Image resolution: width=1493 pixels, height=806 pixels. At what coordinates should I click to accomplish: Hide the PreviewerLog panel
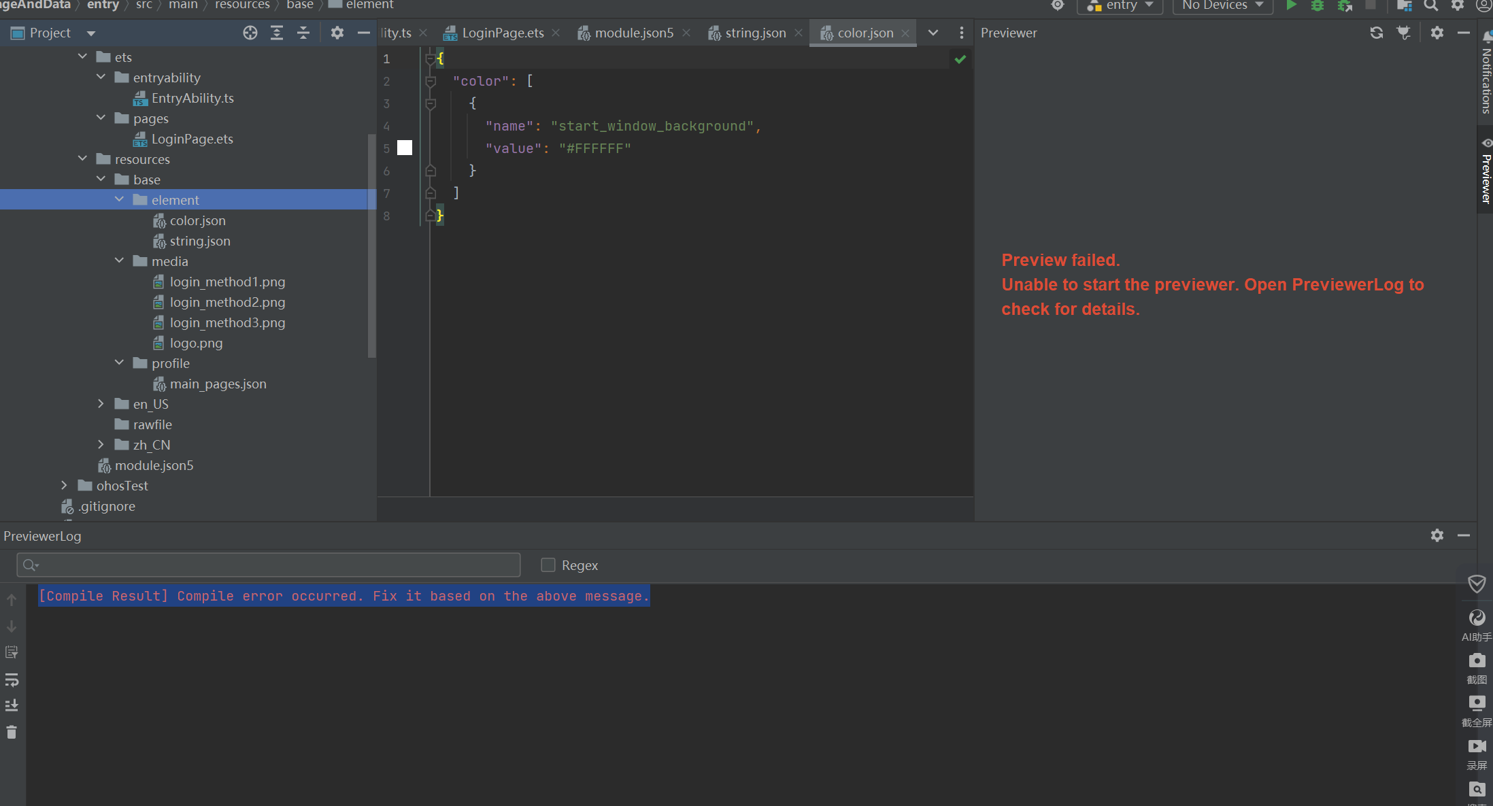coord(1464,535)
